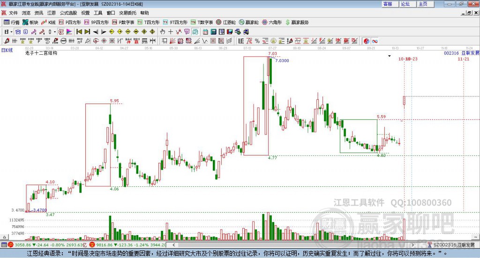The width and height of the screenshot is (480, 258).
Task: Open 江恩轮 Gann wheel tool
Action: pos(226,22)
